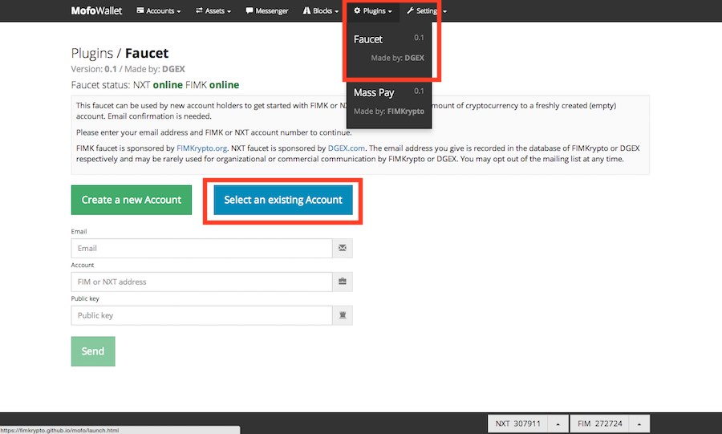
Task: Open the Accounts dropdown menu
Action: 158,10
